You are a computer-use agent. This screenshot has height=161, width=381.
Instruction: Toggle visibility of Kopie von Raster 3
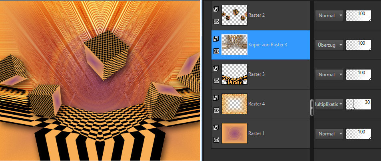click(x=216, y=51)
